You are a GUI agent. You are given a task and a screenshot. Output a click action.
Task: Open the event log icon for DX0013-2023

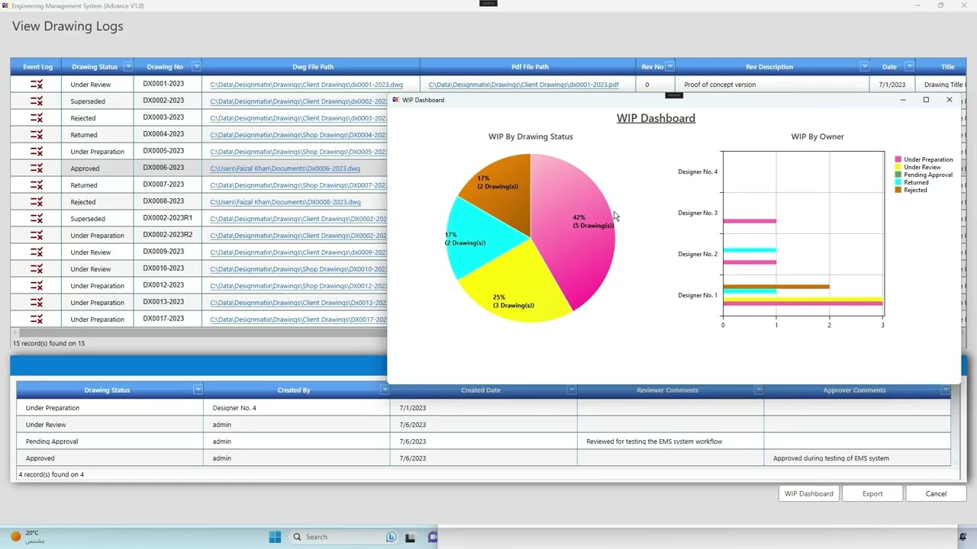point(37,303)
